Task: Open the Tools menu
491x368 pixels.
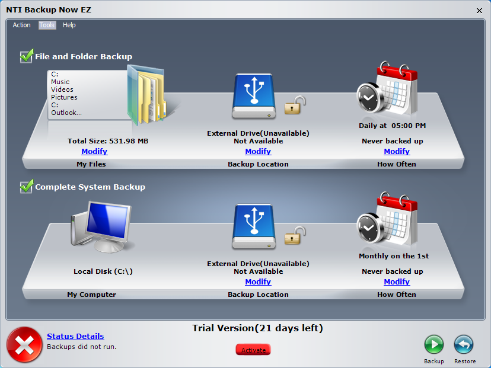Action: pos(47,25)
